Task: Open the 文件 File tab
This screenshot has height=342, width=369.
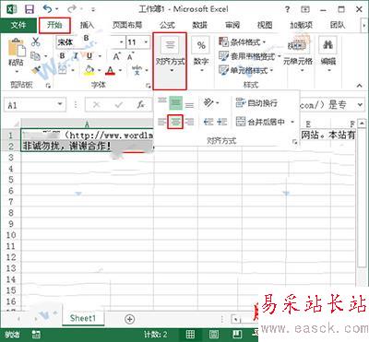Action: tap(18, 25)
